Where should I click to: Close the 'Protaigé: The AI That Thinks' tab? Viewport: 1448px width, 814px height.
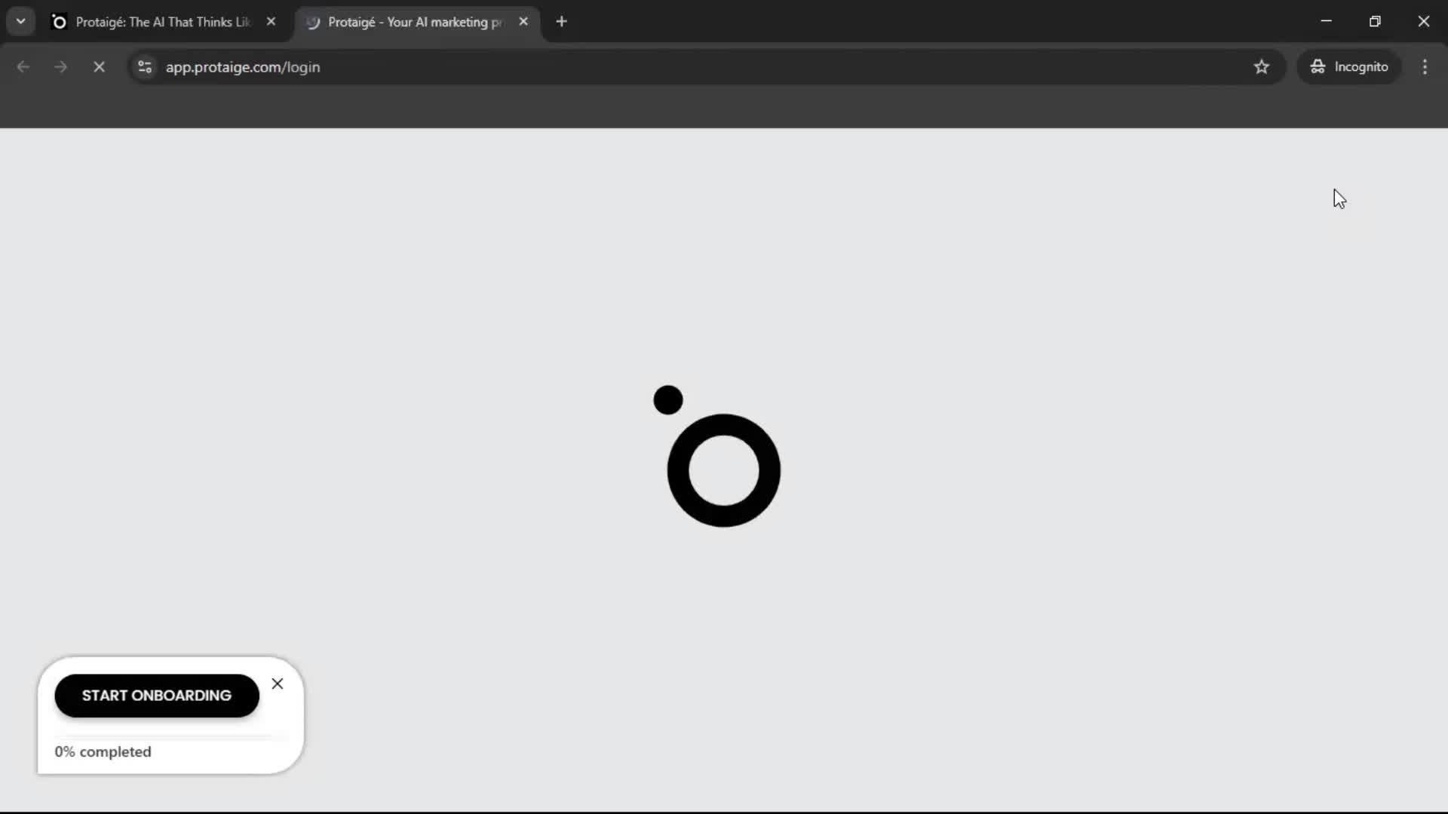coord(271,21)
